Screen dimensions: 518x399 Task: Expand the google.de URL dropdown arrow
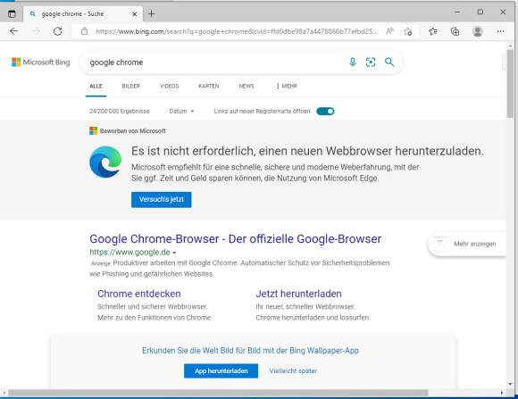point(174,253)
